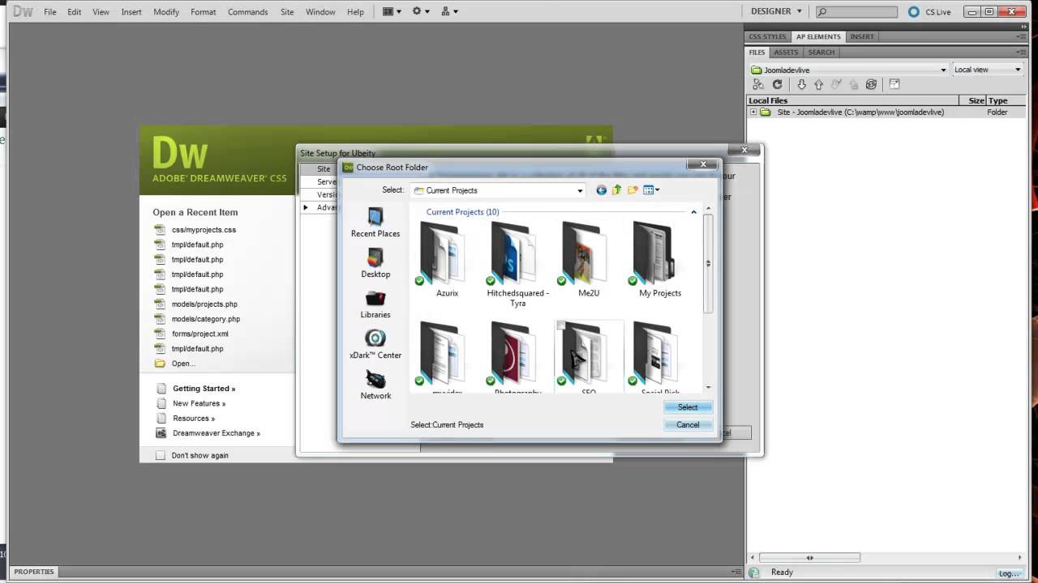
Task: Click the Select button in the dialog
Action: 688,407
